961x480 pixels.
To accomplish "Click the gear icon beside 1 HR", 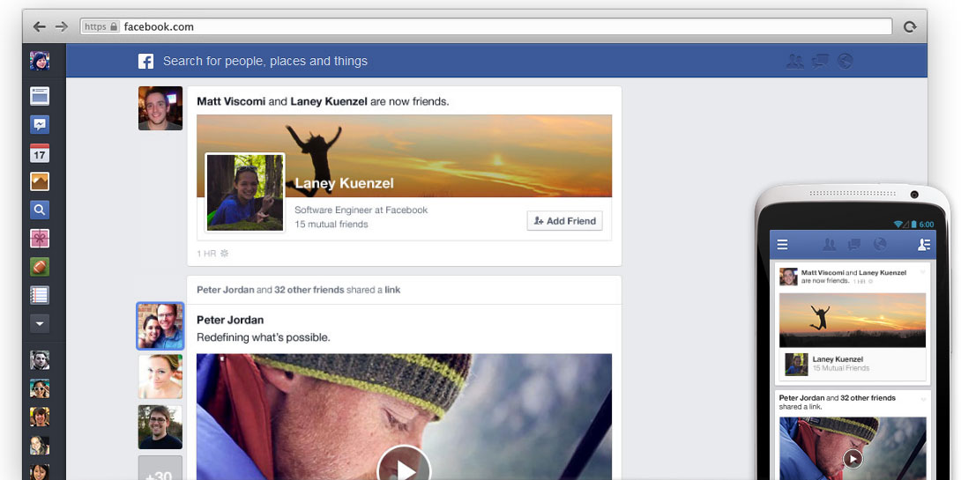I will coord(224,253).
